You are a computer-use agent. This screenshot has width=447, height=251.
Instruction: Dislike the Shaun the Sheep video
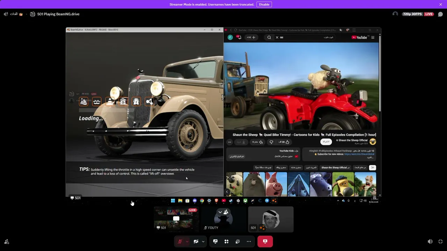(271, 142)
